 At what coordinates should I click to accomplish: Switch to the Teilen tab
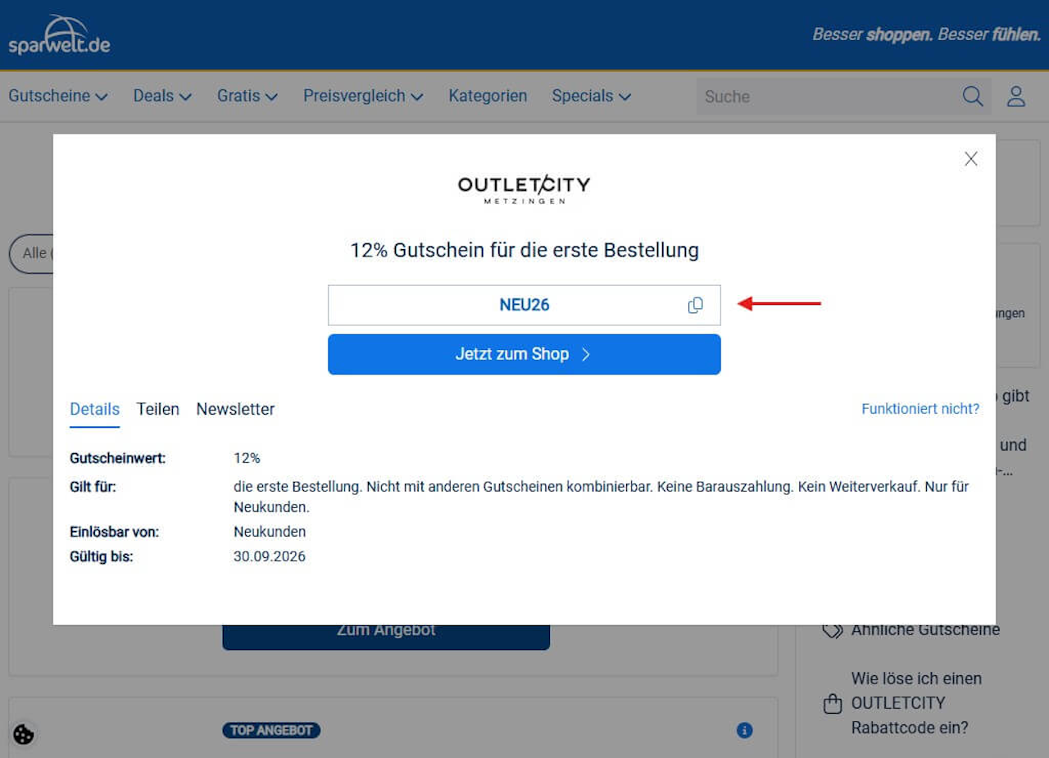tap(158, 409)
